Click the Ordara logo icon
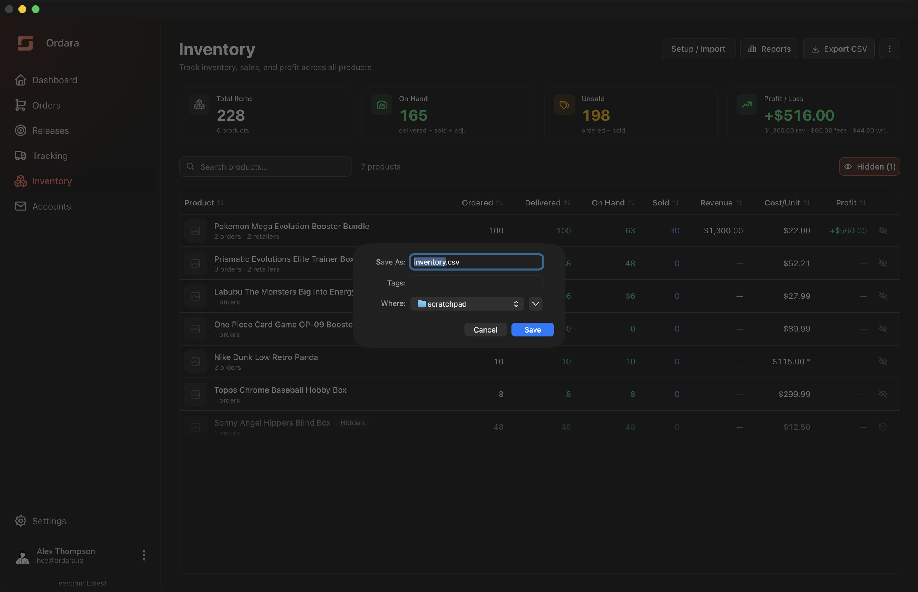This screenshot has width=918, height=592. [x=25, y=43]
